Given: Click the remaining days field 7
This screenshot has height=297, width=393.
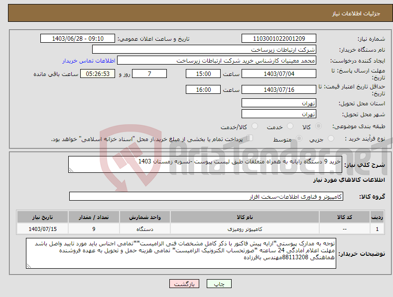Looking at the screenshot, I should tap(149, 74).
